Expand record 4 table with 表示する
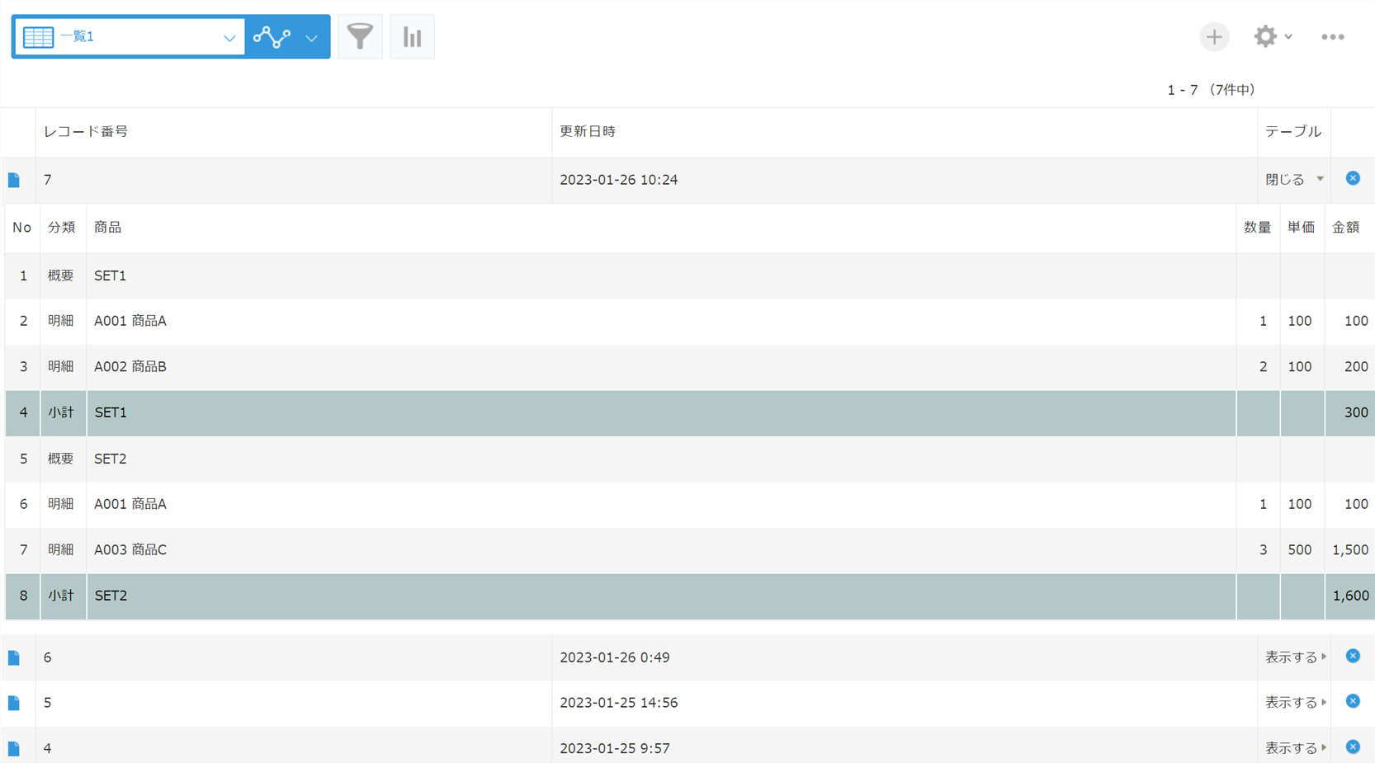This screenshot has width=1375, height=763. (1296, 747)
